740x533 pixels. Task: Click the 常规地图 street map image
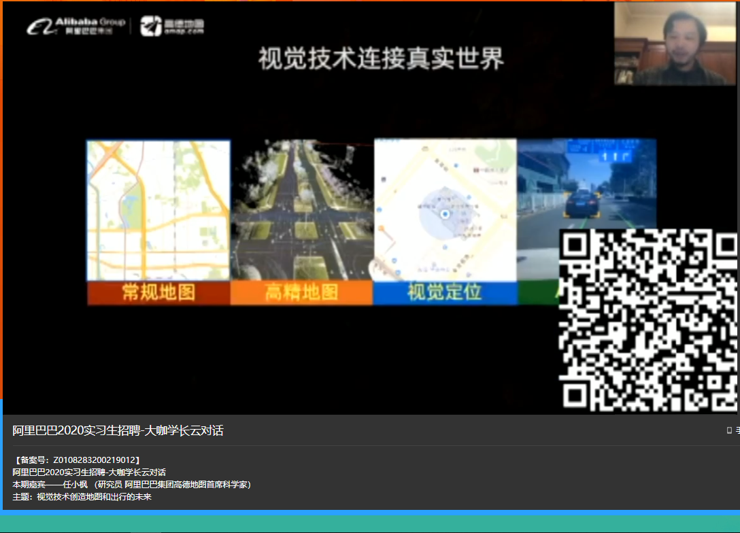158,210
